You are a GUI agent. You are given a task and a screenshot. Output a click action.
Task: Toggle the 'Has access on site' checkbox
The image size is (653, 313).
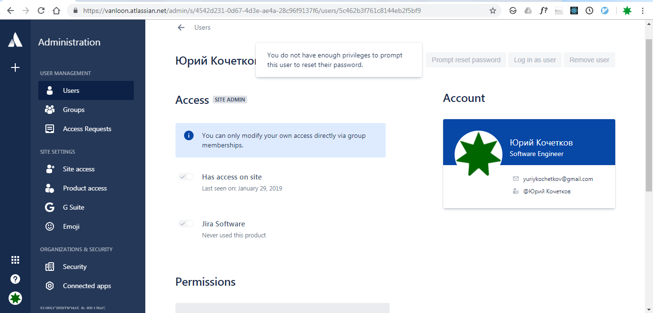[185, 177]
